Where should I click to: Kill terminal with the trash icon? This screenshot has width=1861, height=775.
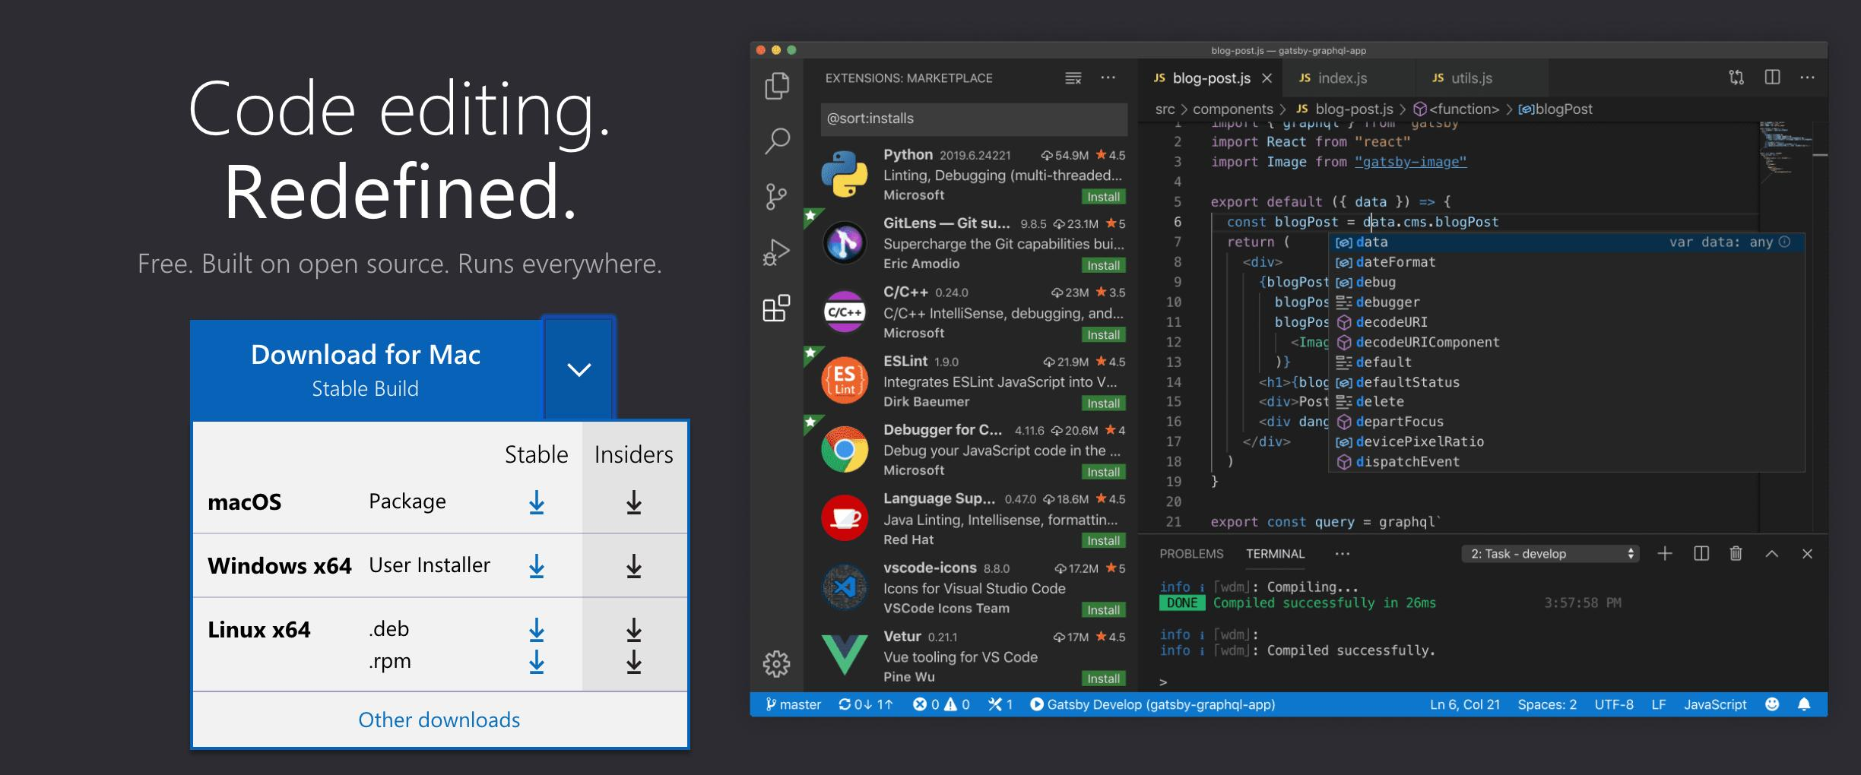1736,554
